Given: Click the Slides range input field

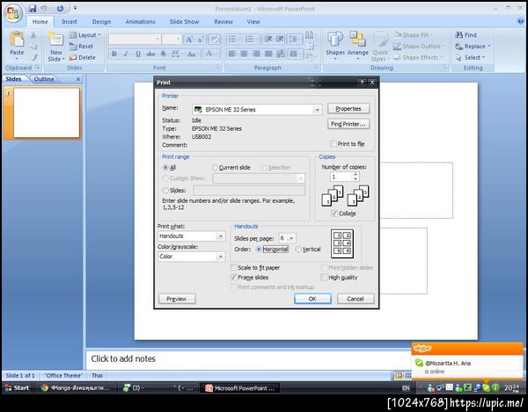Looking at the screenshot, I should coord(249,191).
